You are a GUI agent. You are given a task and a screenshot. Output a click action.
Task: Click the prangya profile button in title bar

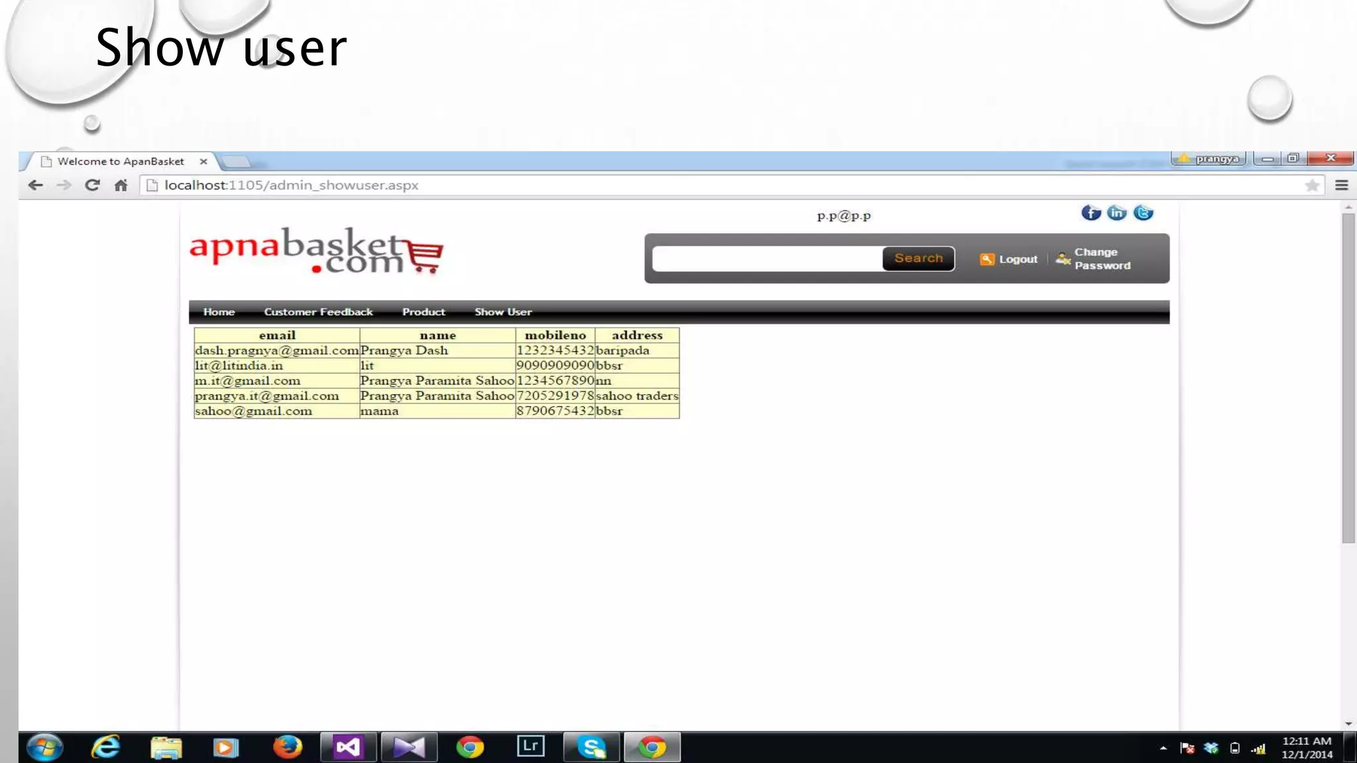click(x=1209, y=158)
